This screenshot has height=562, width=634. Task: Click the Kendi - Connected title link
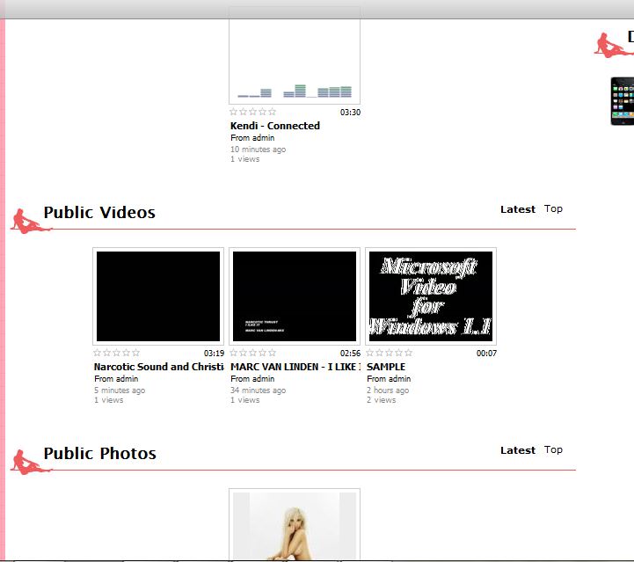(275, 126)
